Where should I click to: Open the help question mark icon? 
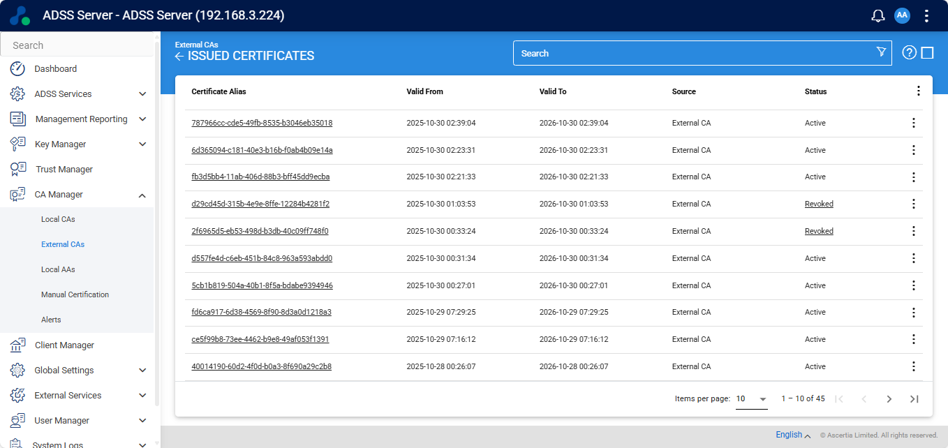(909, 53)
